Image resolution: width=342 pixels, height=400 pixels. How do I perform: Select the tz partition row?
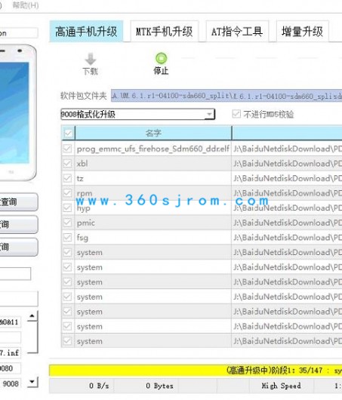(x=202, y=178)
